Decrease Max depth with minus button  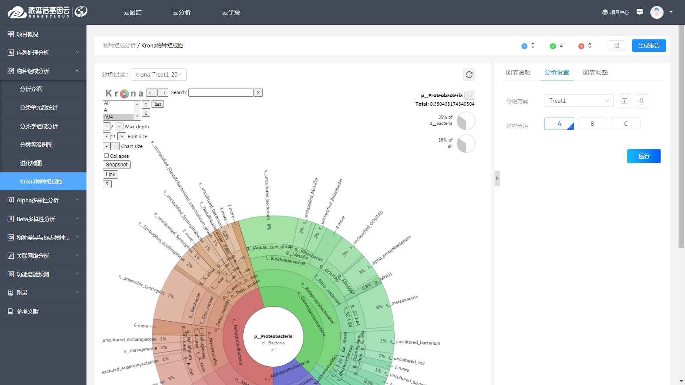click(x=106, y=127)
